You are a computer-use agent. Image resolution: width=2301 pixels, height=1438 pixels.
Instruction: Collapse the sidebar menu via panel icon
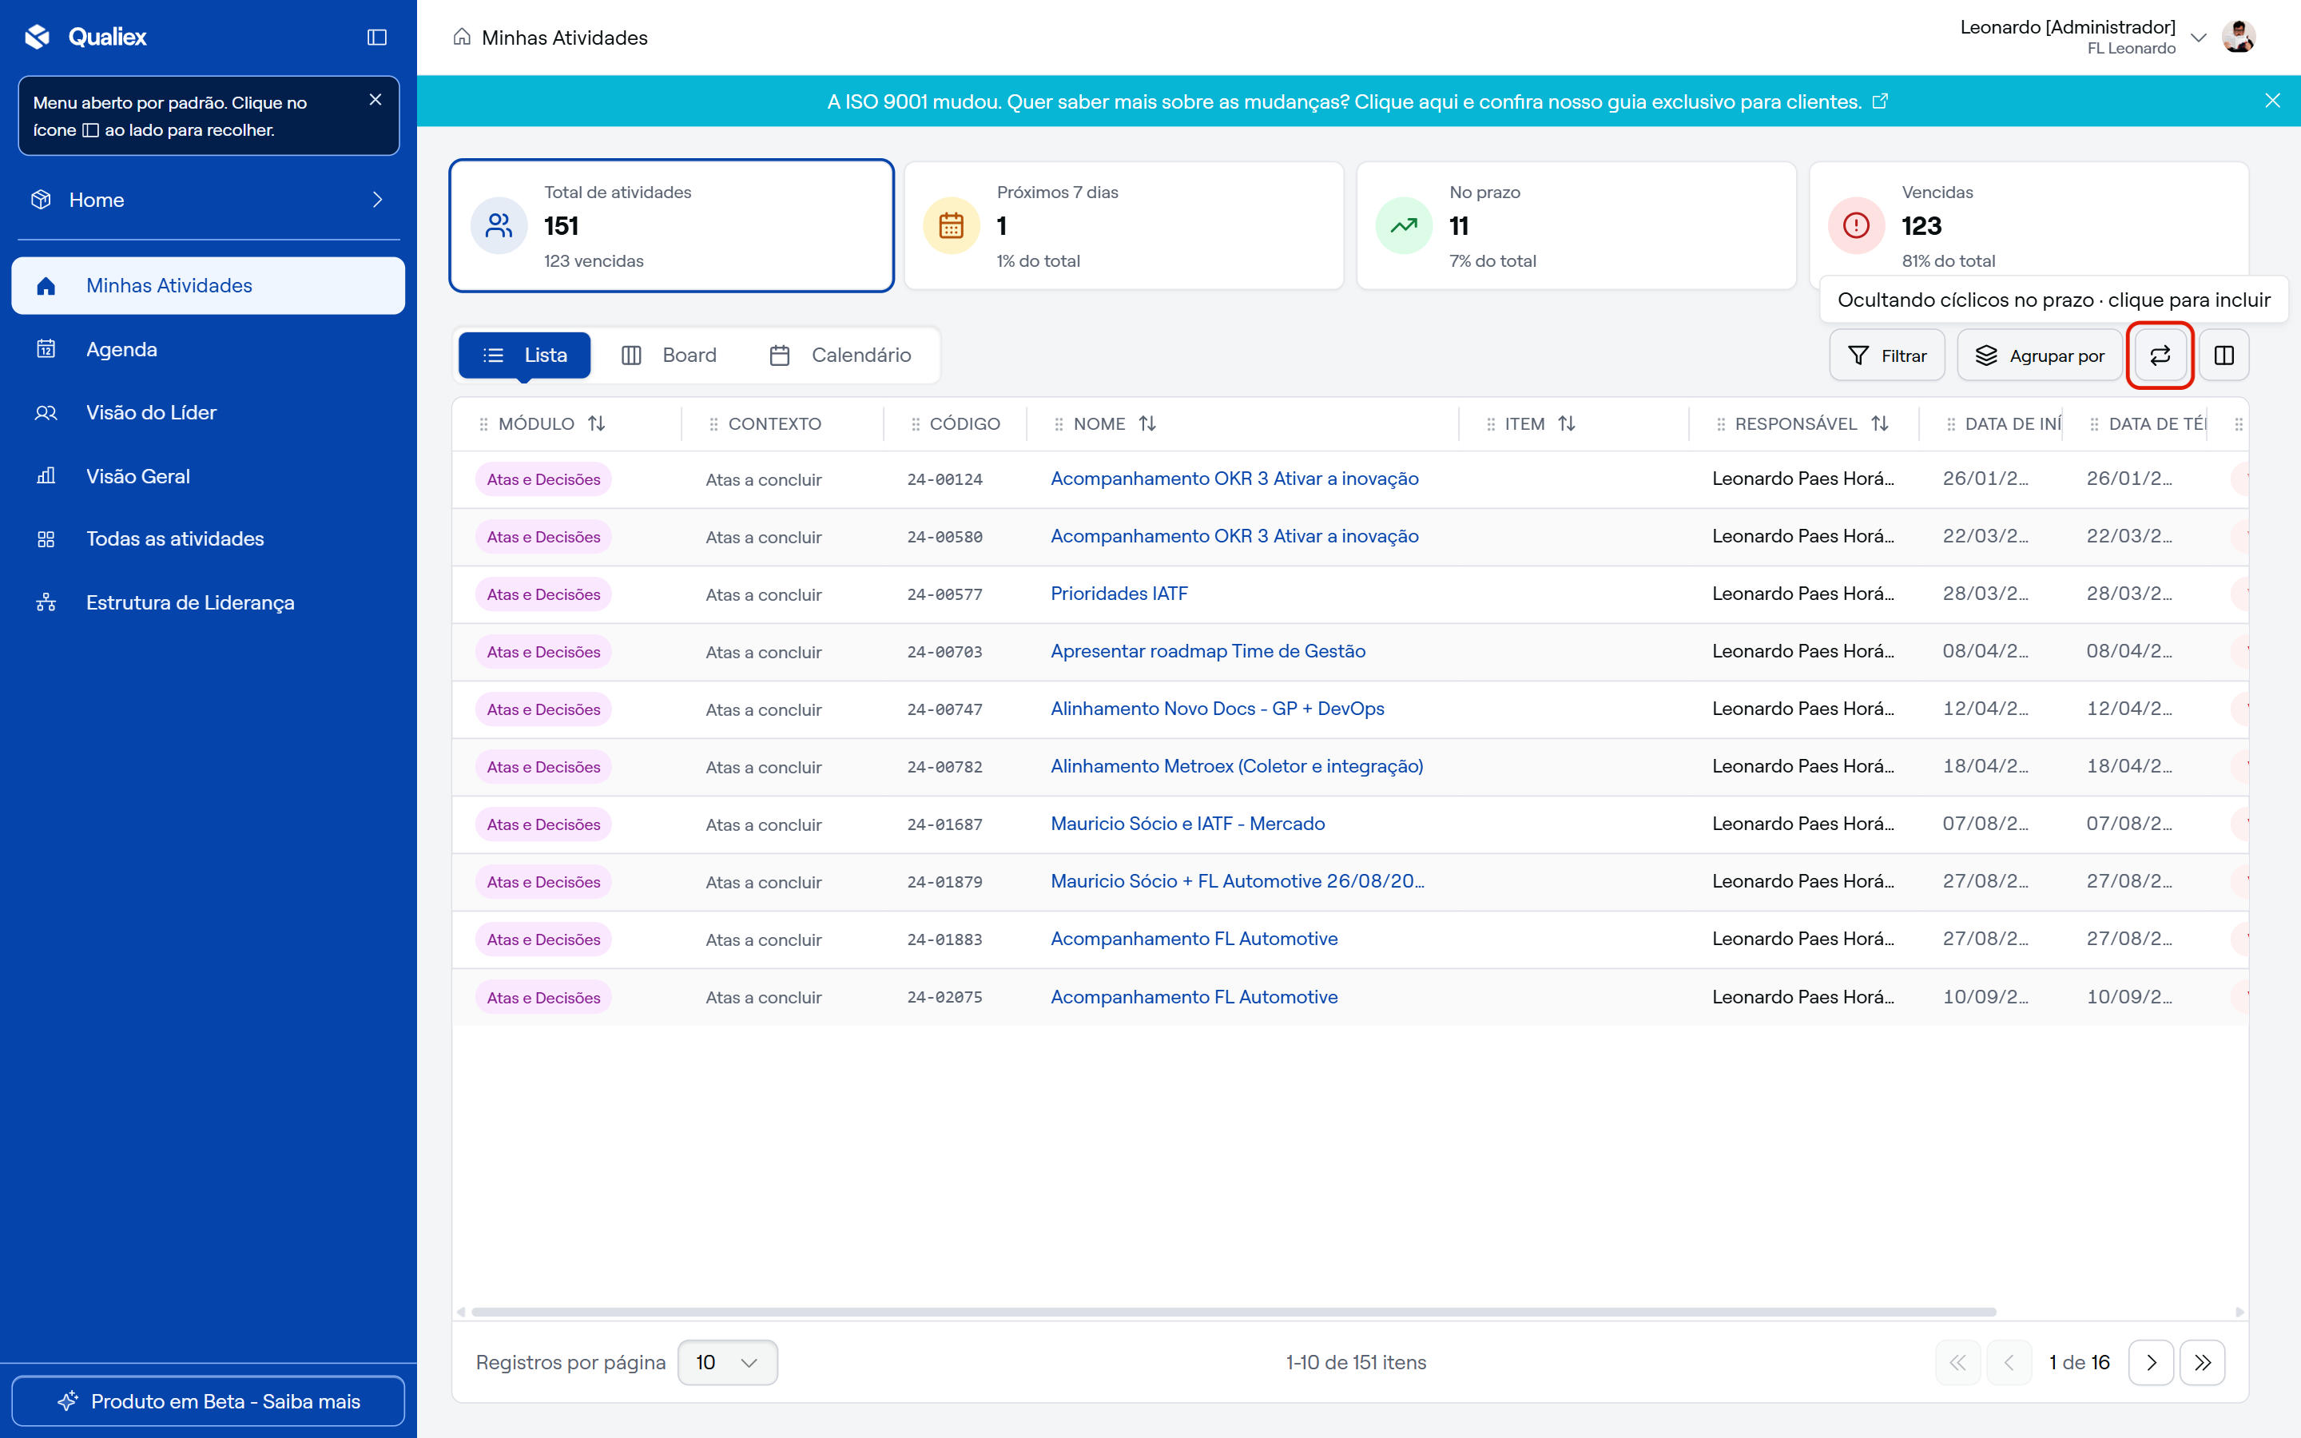pos(376,37)
